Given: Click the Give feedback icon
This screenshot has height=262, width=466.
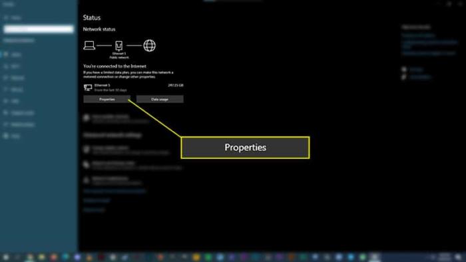Looking at the screenshot, I should coord(404,77).
